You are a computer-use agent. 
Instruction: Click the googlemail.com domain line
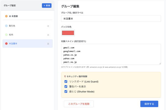click(x=72, y=51)
